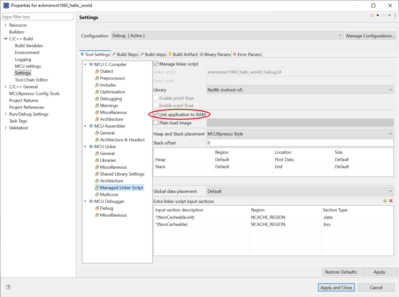Enable the Plain load image checkbox
Image resolution: width=399 pixels, height=297 pixels.
pos(156,123)
